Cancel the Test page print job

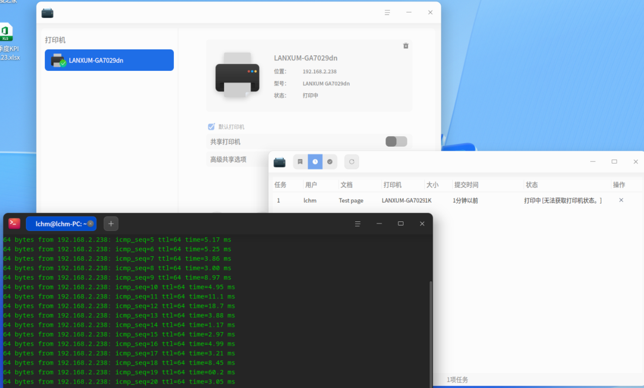(621, 200)
